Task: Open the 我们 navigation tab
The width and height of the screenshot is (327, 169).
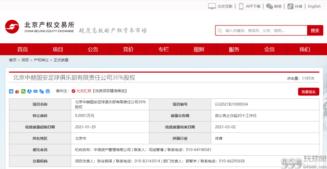Action: (304, 49)
